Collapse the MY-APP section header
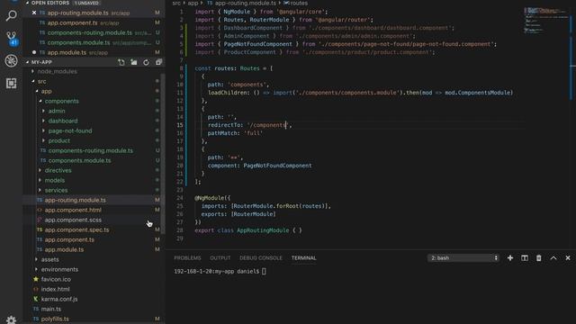This screenshot has width=576, height=324. coord(27,62)
